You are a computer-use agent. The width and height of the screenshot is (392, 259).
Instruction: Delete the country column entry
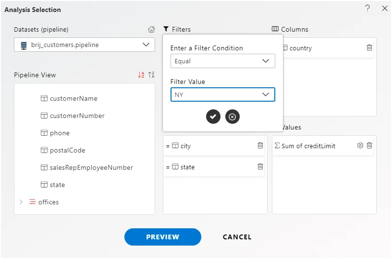tap(369, 48)
